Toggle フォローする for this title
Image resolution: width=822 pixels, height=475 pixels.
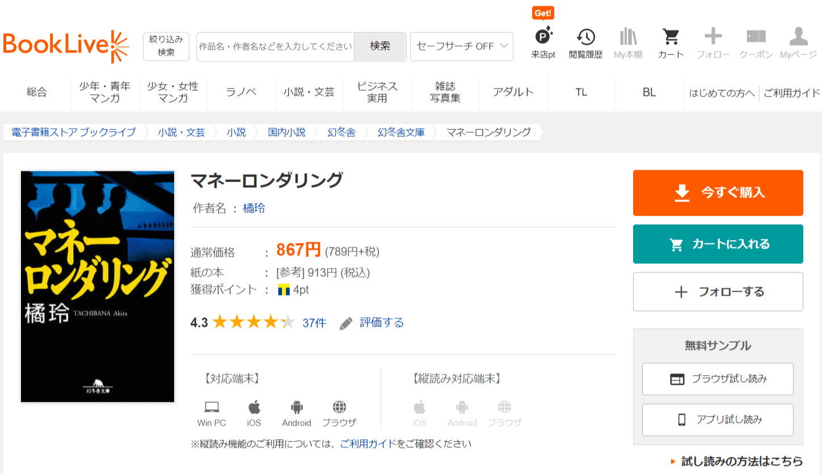pos(718,292)
